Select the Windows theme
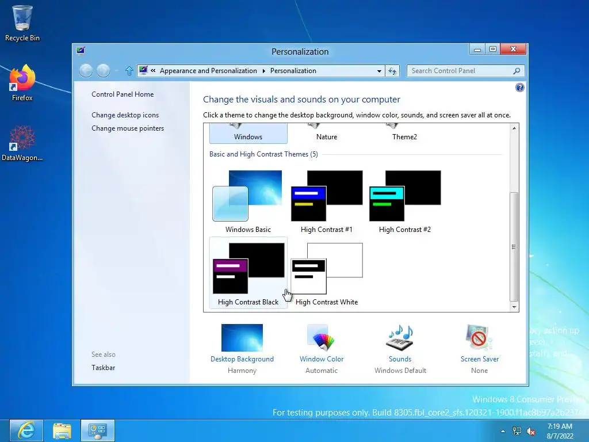 click(x=248, y=133)
